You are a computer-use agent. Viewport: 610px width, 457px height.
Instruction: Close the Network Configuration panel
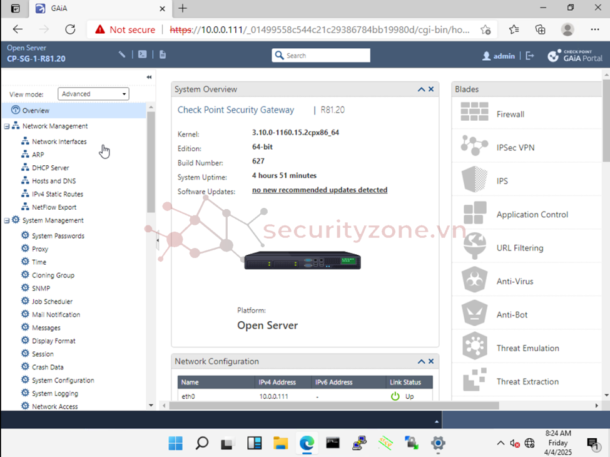point(431,362)
